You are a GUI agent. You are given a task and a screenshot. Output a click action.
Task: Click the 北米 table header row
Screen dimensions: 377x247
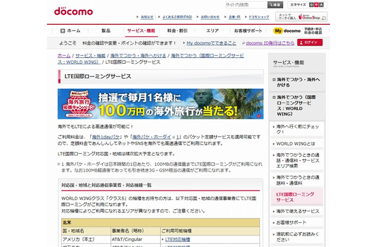pyautogui.click(x=161, y=222)
